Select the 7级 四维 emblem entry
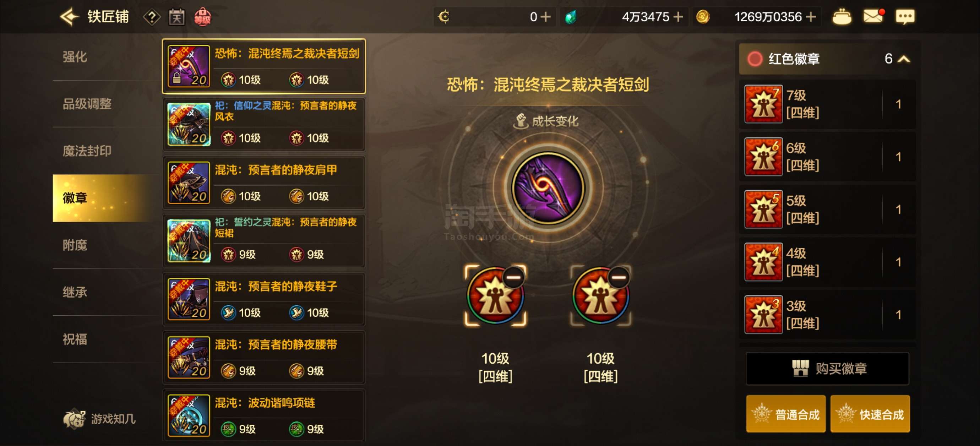 pyautogui.click(x=827, y=104)
